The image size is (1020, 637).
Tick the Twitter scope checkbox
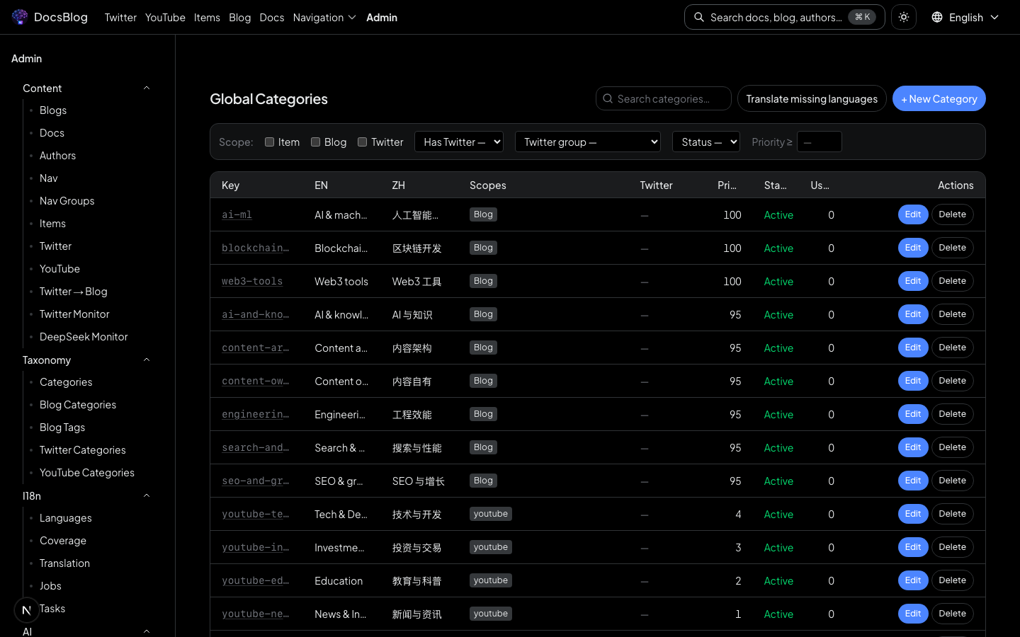(x=363, y=142)
